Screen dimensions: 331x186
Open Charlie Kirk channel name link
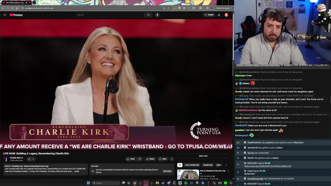click(x=15, y=158)
